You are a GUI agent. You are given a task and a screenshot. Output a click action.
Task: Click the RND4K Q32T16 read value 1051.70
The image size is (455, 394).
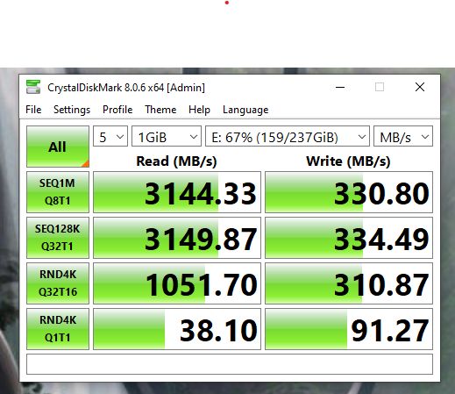[177, 283]
